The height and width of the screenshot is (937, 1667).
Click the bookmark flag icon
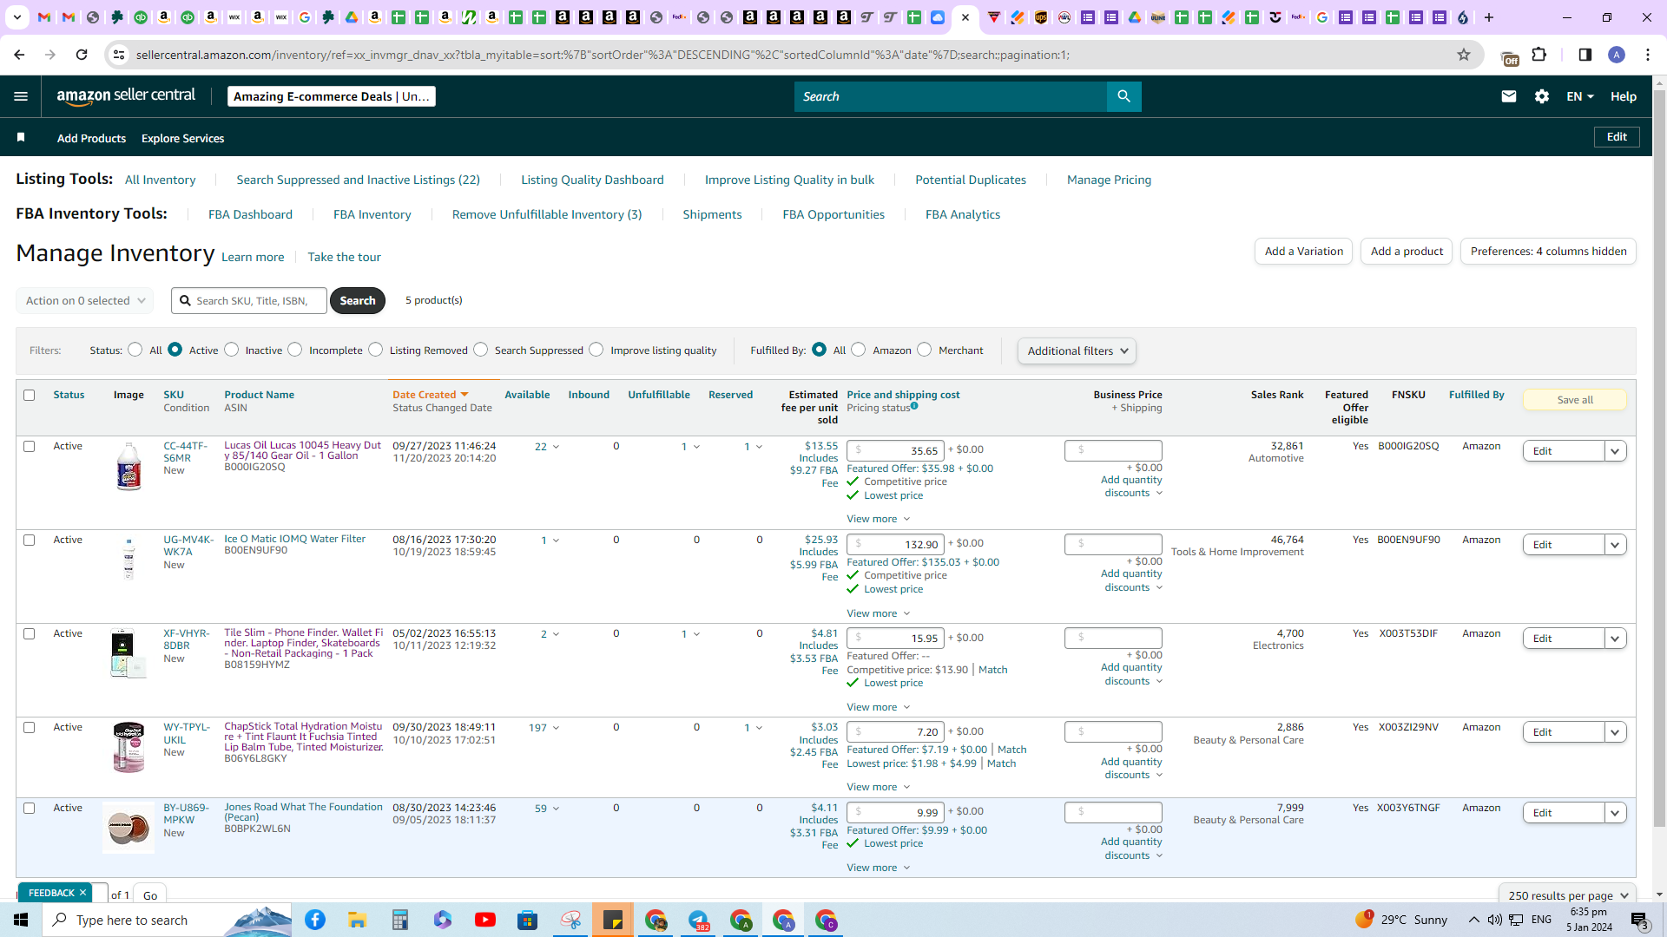[21, 137]
